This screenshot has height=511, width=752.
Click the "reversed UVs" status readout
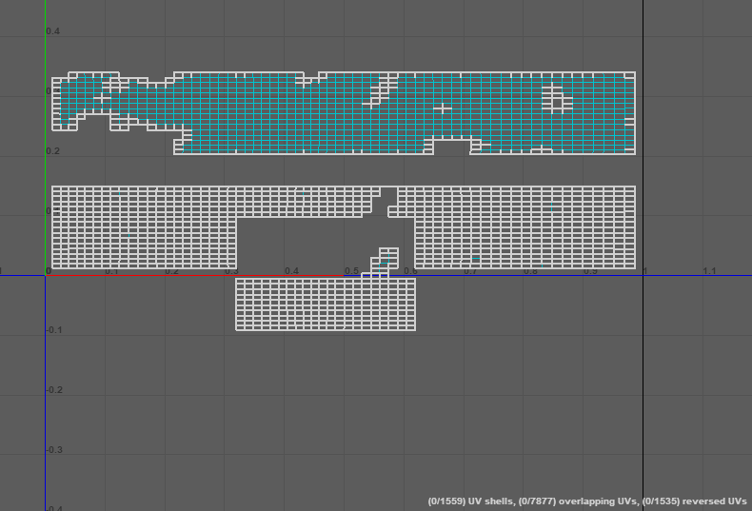(694, 501)
